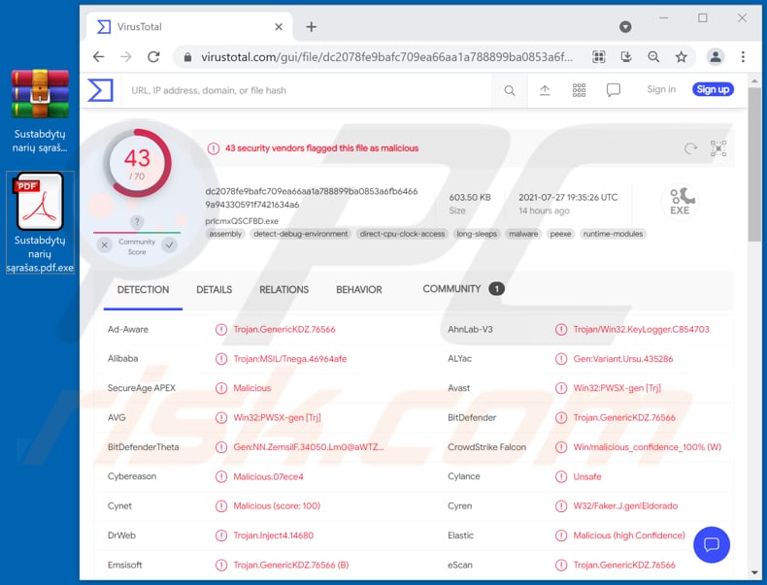
Task: Click W32/Faker.J.gen!Eldorado detection text
Action: coord(625,505)
